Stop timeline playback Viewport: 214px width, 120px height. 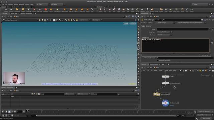point(9,112)
